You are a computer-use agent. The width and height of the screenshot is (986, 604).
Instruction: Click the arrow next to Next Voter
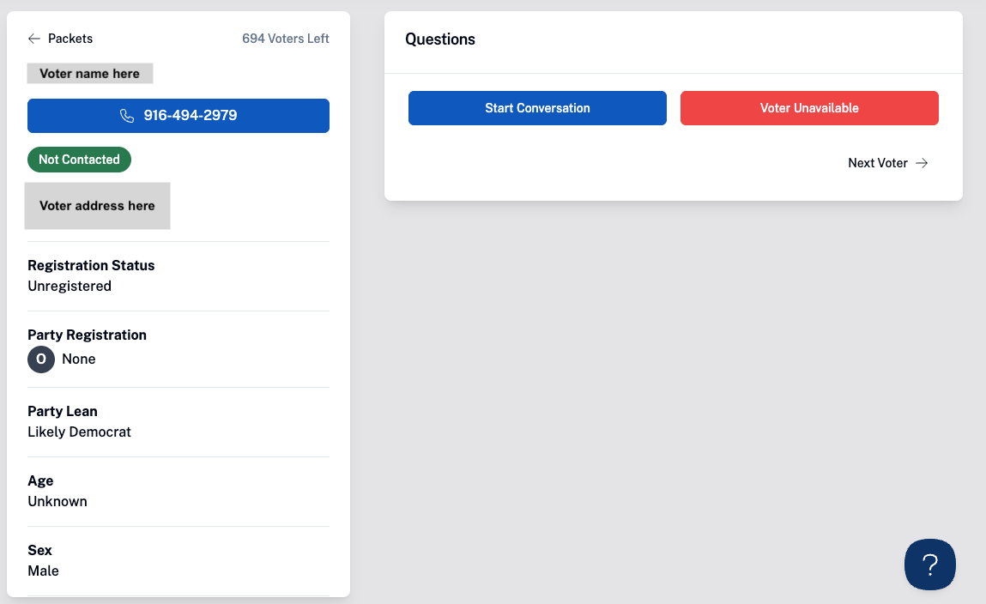click(922, 163)
